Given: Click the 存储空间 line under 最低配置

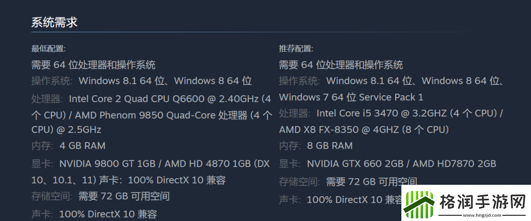Looking at the screenshot, I should pyautogui.click(x=100, y=196).
